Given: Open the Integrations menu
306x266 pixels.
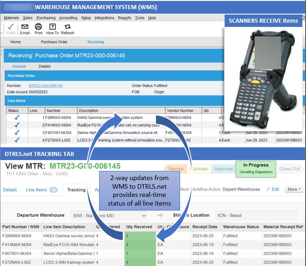Looking at the screenshot, I should tap(105, 18).
